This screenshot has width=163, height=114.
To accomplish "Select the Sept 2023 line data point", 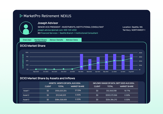I will (36, 69).
